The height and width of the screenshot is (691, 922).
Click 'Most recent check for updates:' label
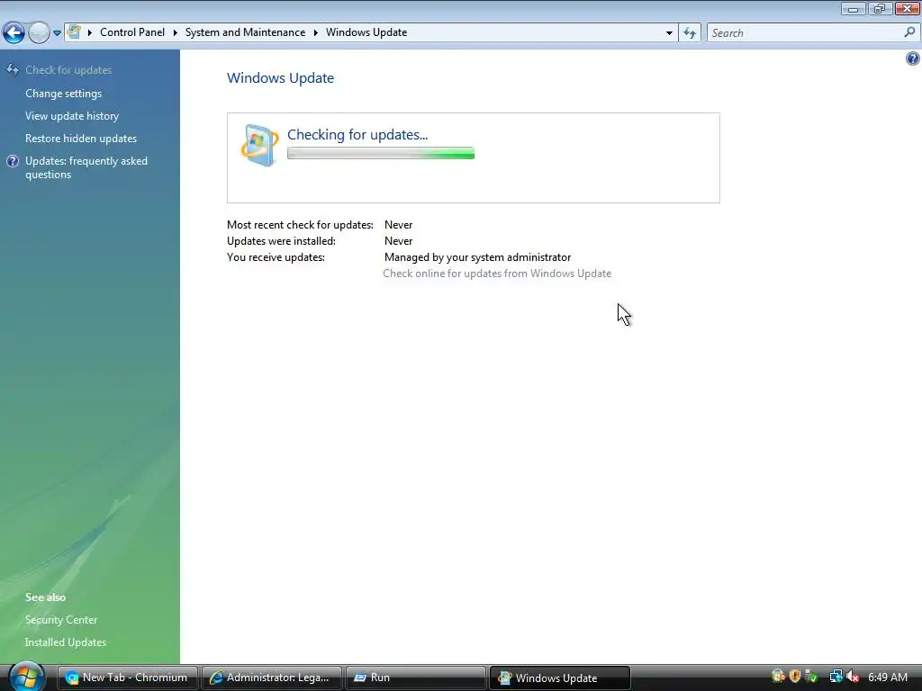pos(300,224)
